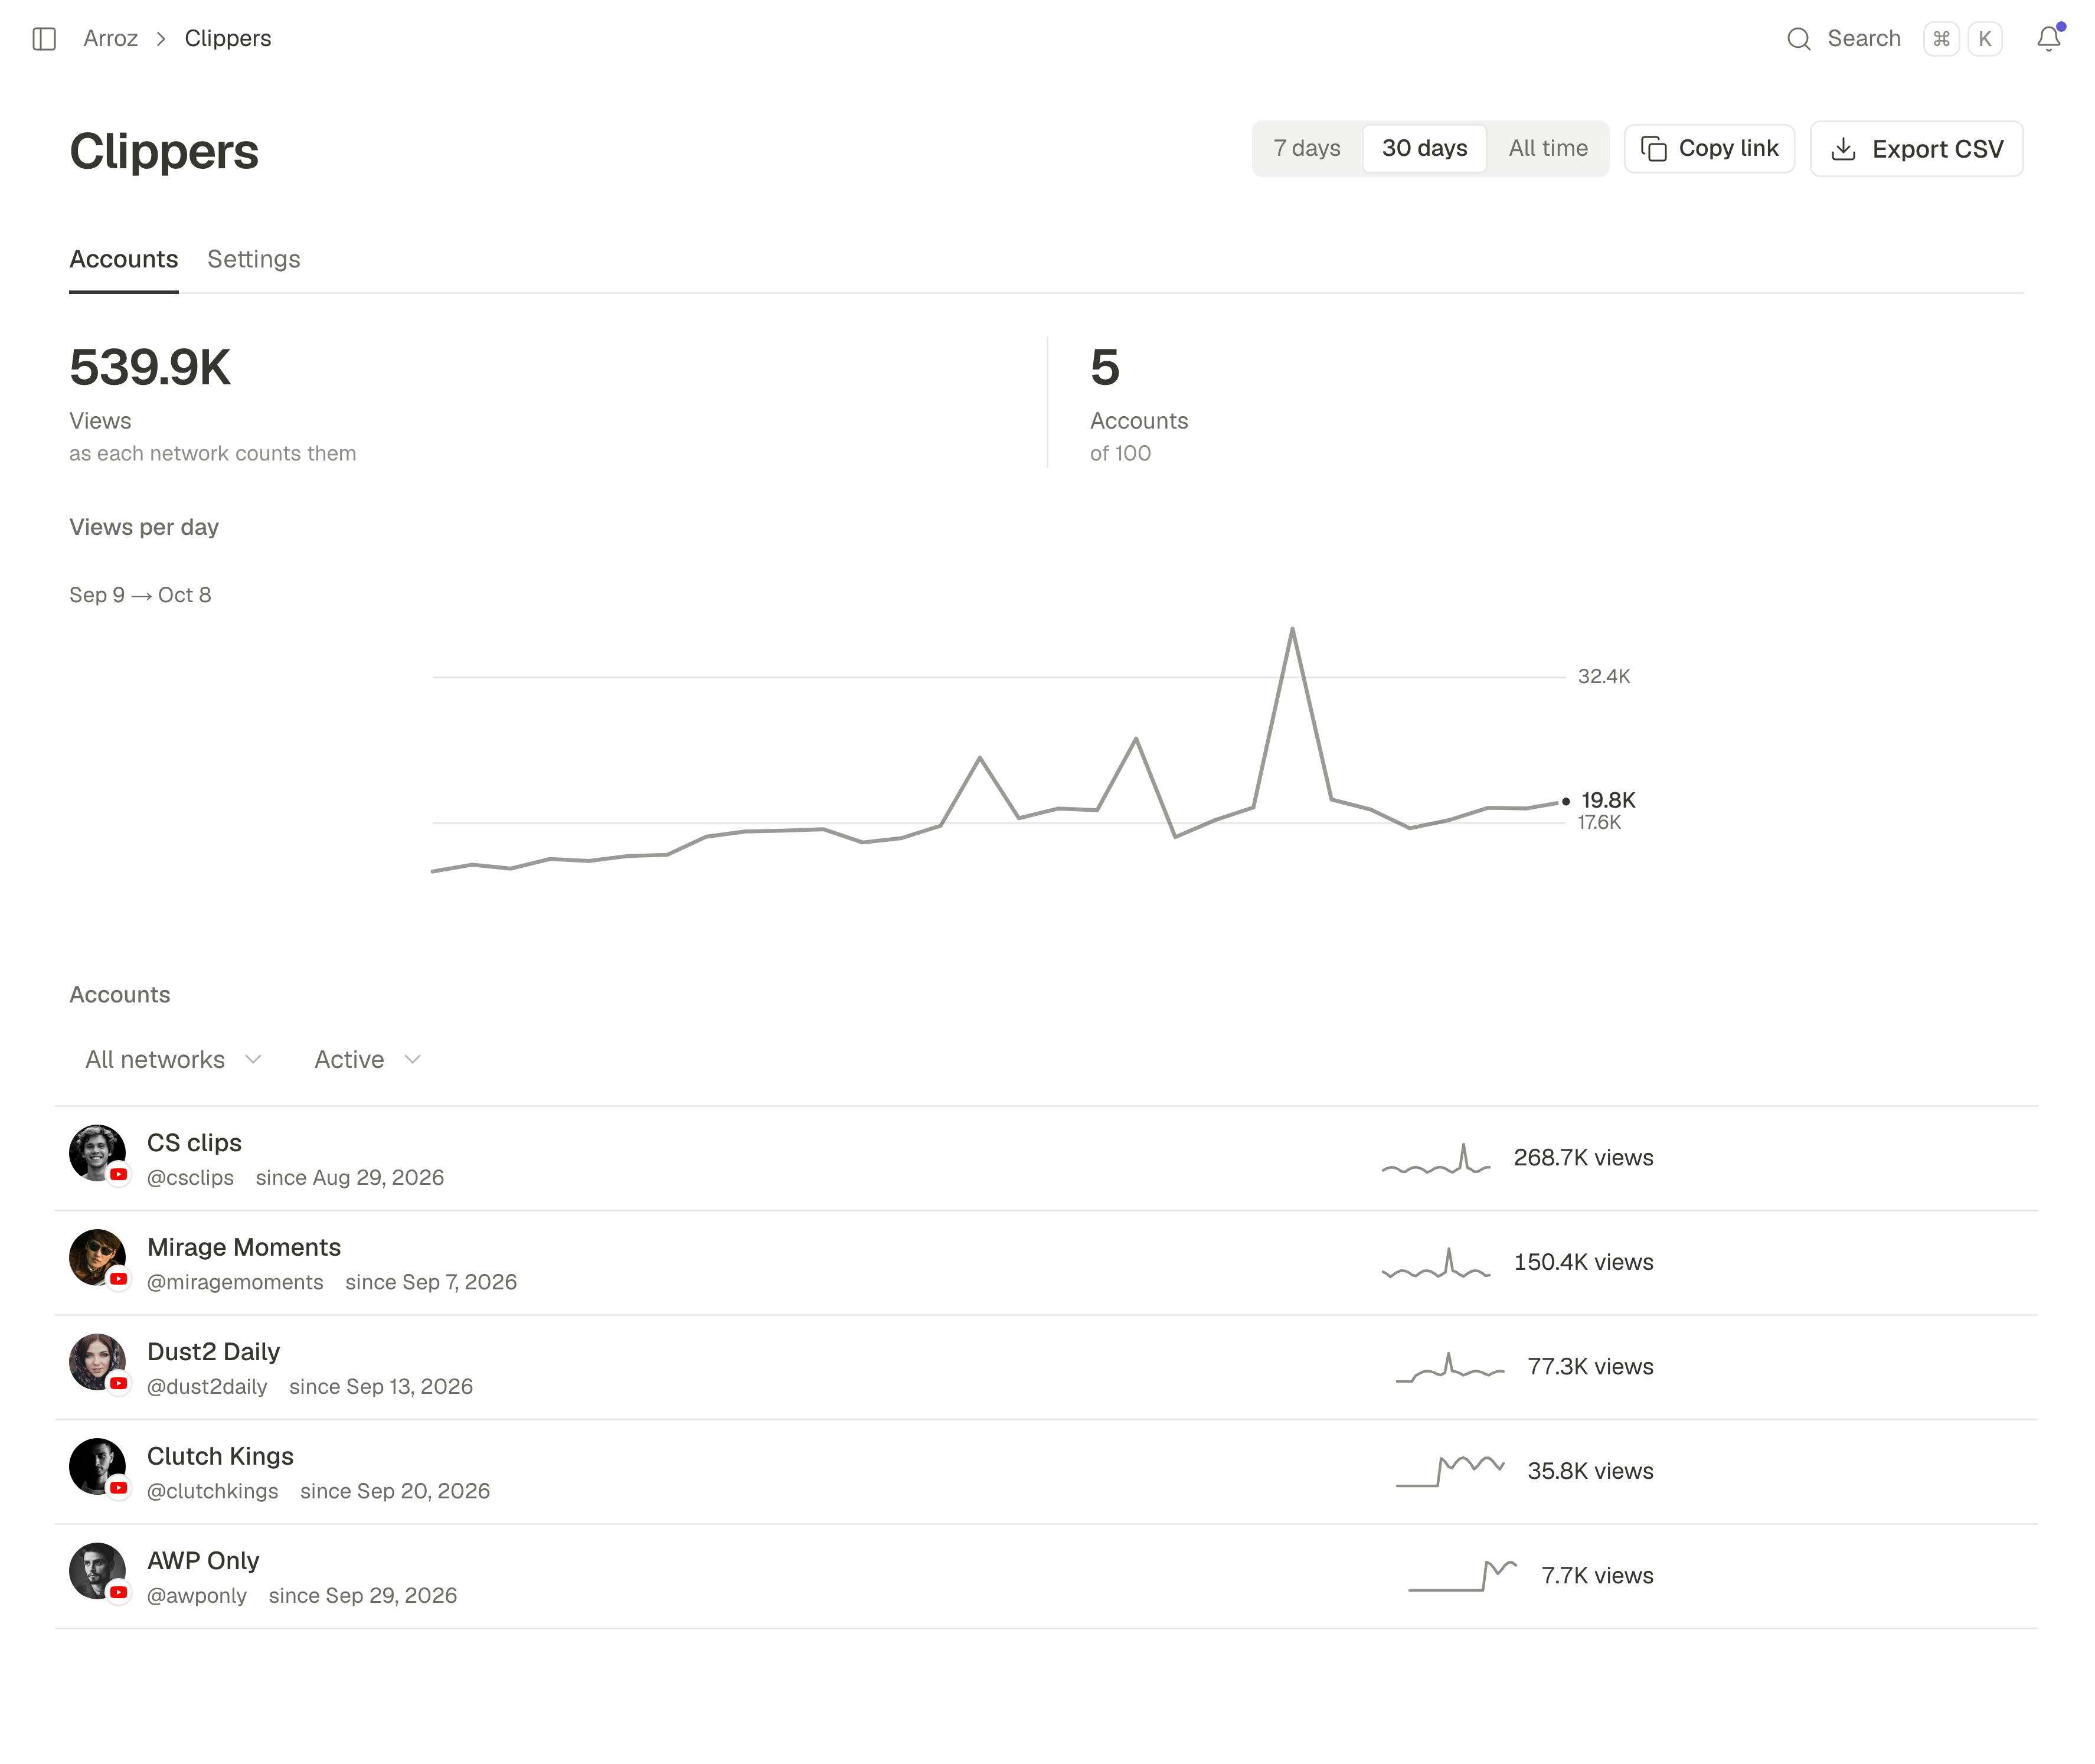The image size is (2095, 1764).
Task: Open the Dust2 Daily account name
Action: coord(213,1352)
